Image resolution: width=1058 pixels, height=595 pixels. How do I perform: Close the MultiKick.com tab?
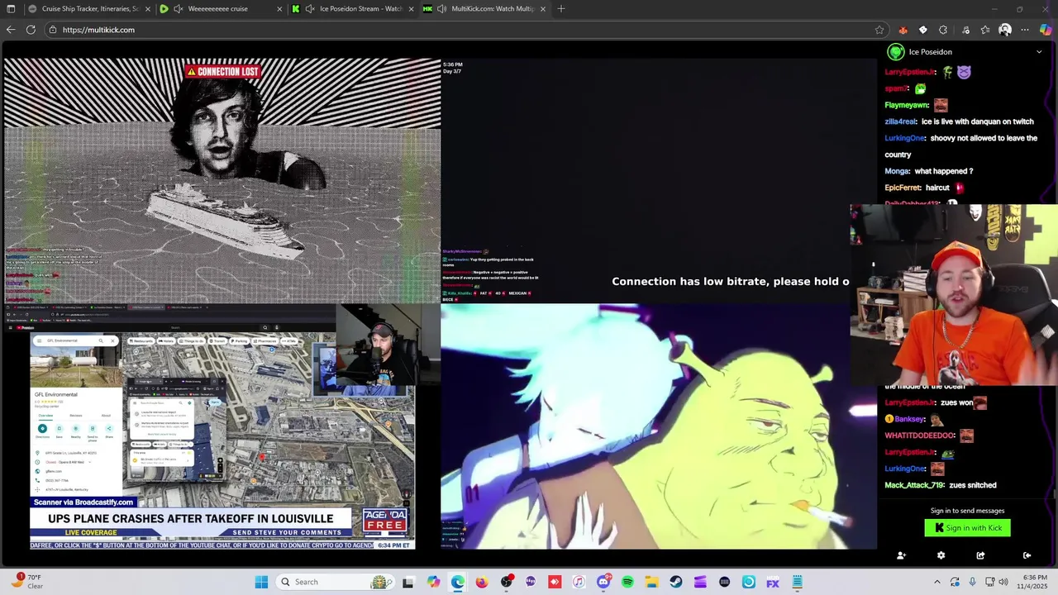[x=542, y=9]
